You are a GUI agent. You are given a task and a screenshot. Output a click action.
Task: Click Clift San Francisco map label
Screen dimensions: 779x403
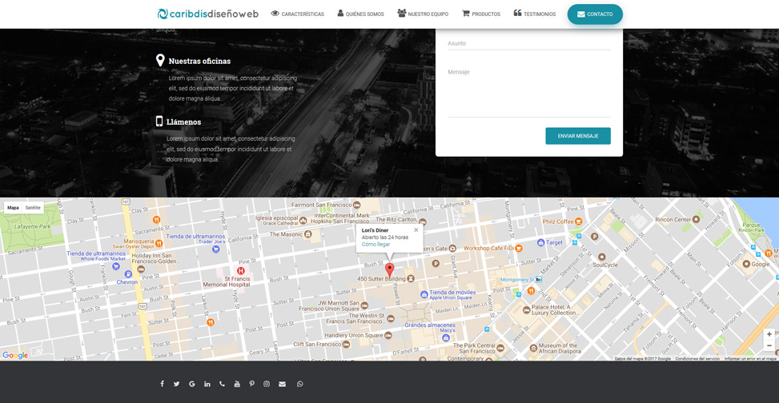[318, 344]
